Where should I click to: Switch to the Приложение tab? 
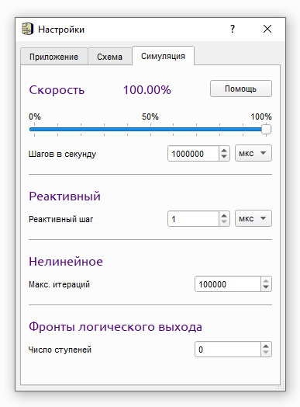click(54, 57)
